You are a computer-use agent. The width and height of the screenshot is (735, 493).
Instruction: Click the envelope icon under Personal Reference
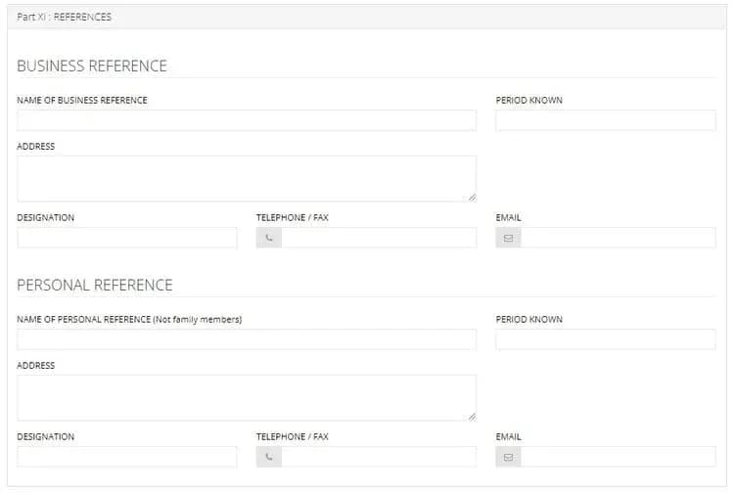508,457
